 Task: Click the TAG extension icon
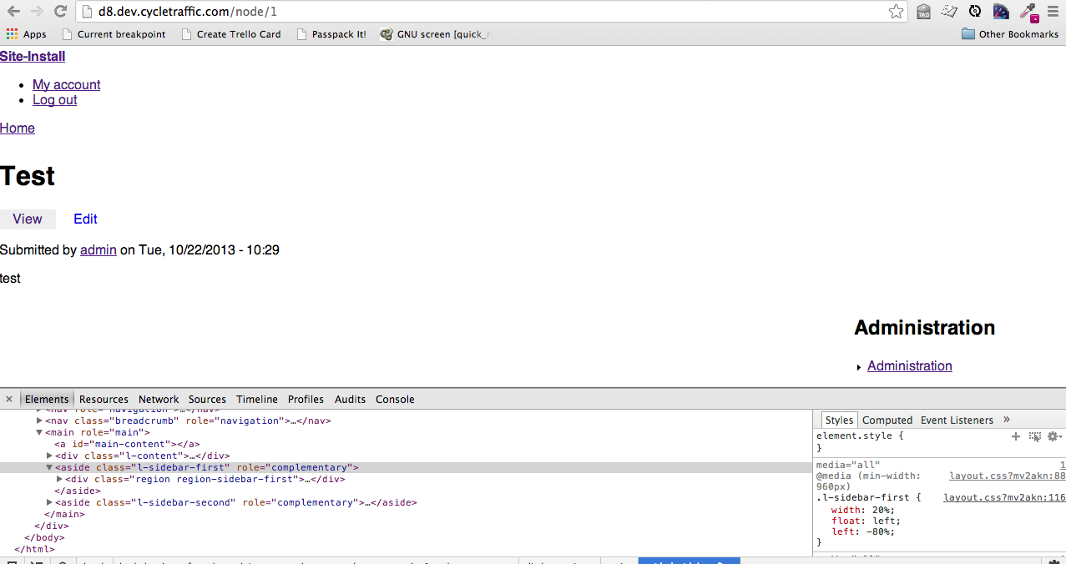923,12
